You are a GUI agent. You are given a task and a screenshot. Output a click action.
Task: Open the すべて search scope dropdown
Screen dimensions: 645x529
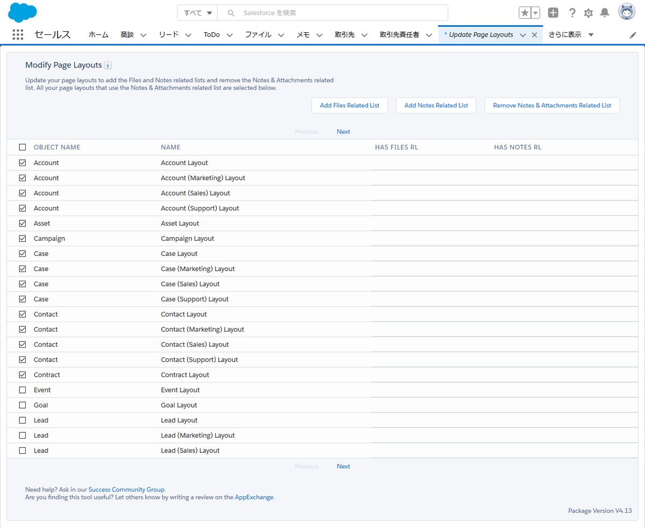point(197,13)
